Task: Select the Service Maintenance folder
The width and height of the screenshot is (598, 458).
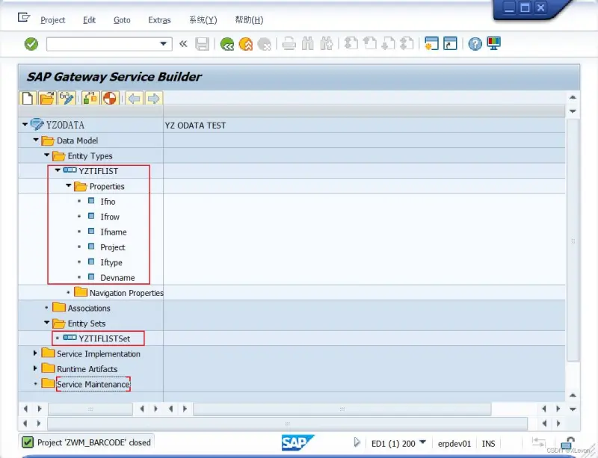Action: (93, 384)
